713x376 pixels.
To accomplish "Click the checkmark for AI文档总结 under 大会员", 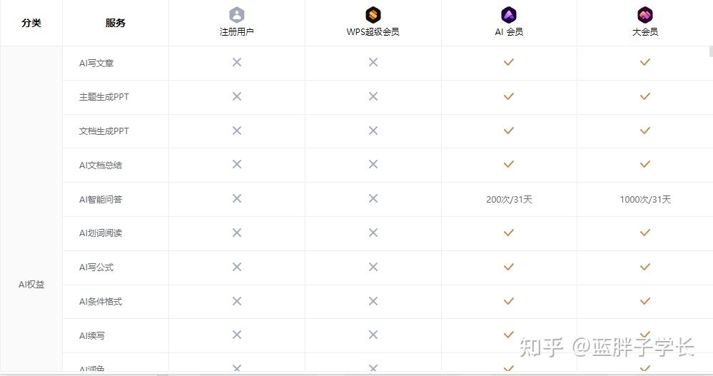I will coord(644,164).
